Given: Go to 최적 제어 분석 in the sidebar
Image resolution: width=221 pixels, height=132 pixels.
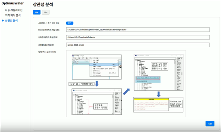Looking at the screenshot, I should pyautogui.click(x=13, y=15).
